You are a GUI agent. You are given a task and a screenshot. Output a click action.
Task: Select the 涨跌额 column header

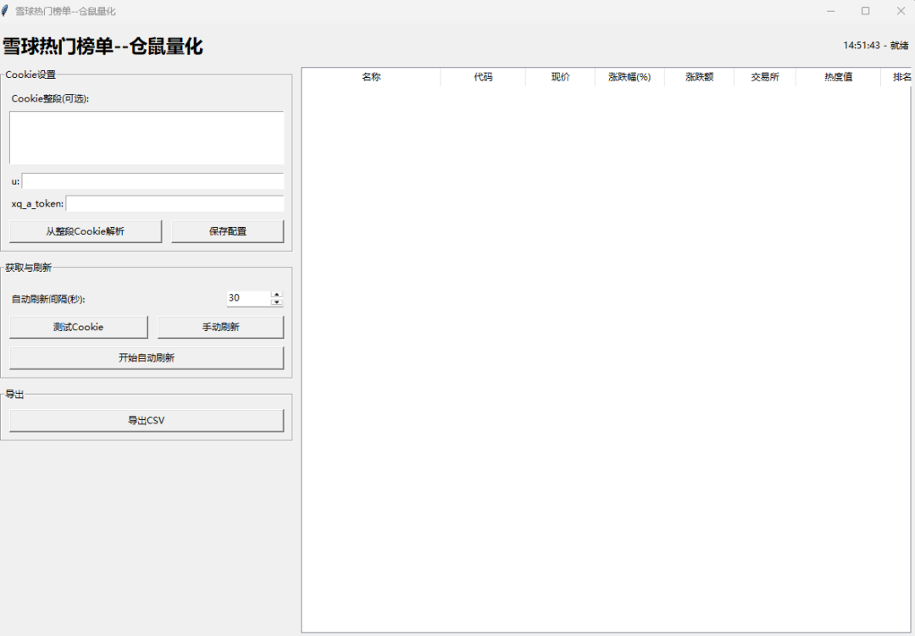699,77
